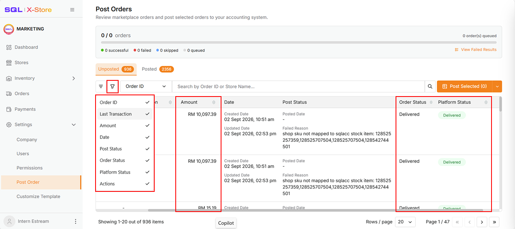Toggle Actions column visibility

(125, 184)
